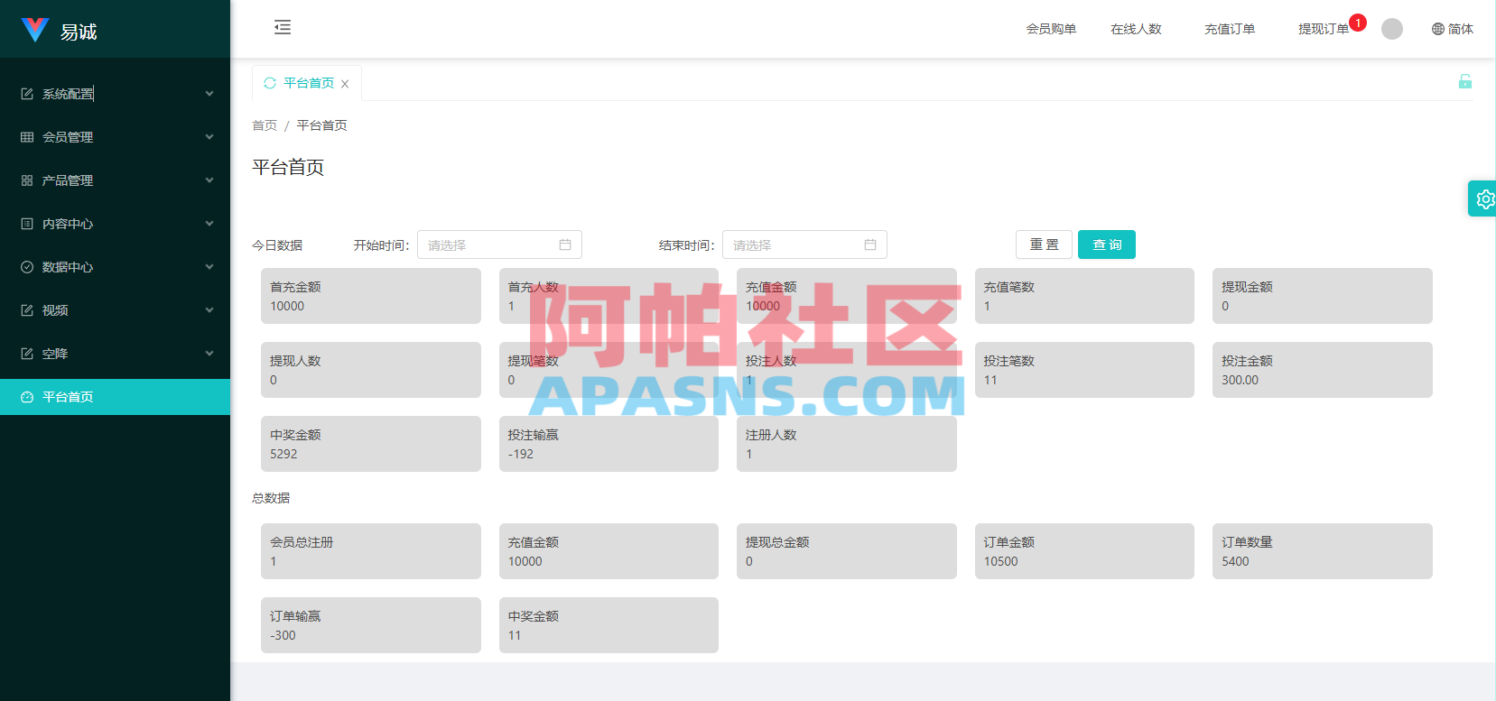This screenshot has height=701, width=1496.
Task: Click the 首页 breadcrumb link
Action: point(265,125)
